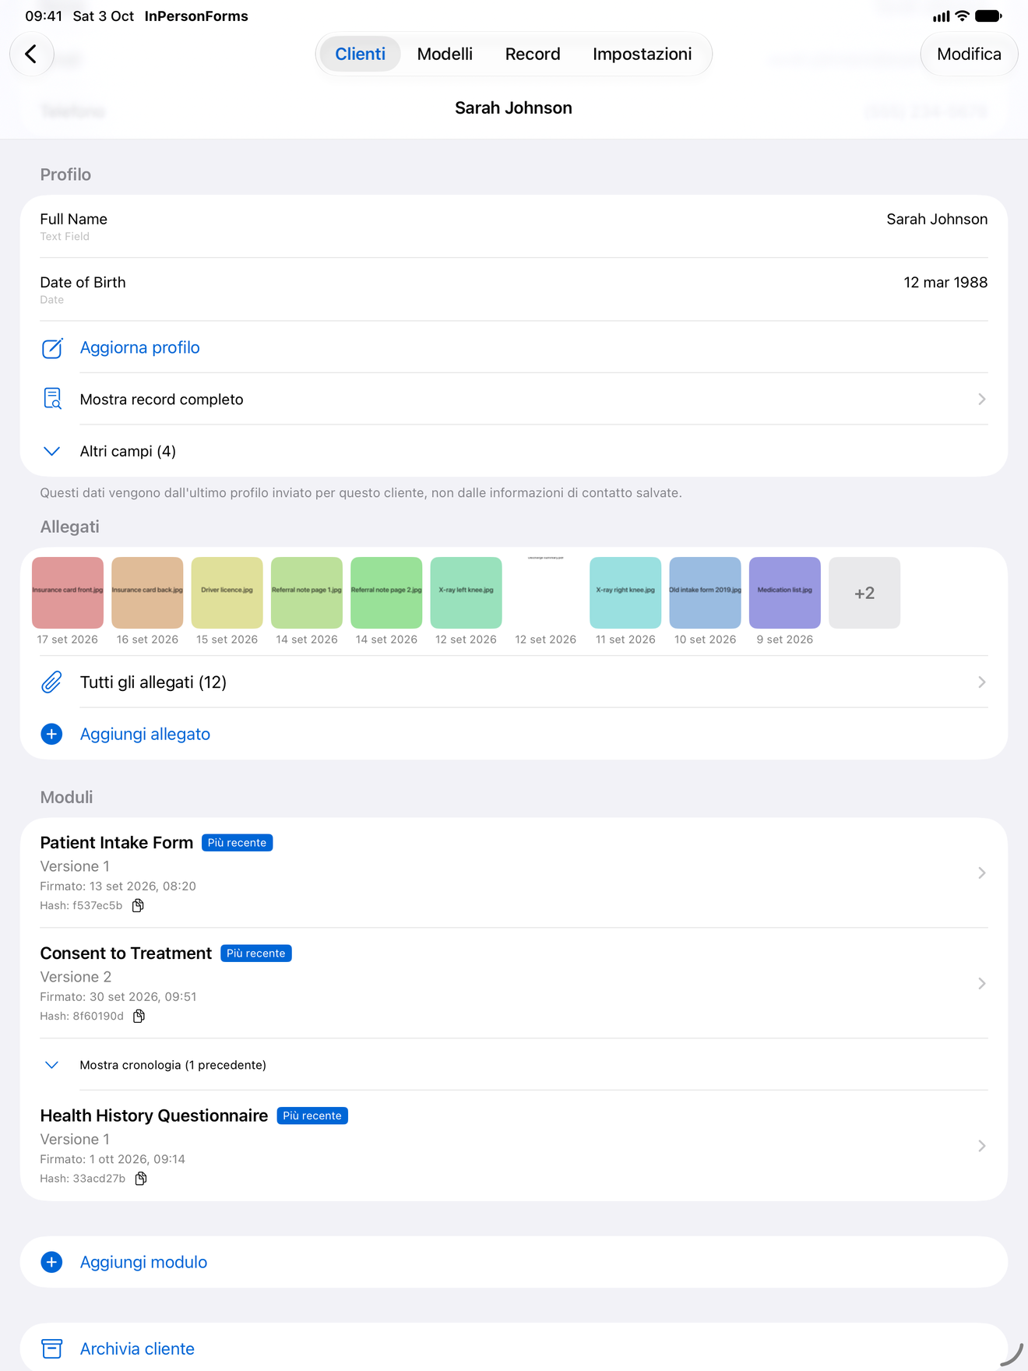The height and width of the screenshot is (1371, 1028).
Task: Open Insurance card front.jpg thumbnail
Action: click(68, 593)
